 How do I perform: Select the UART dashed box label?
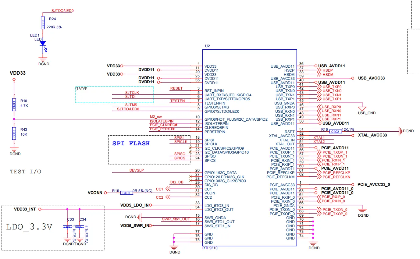tap(81, 89)
